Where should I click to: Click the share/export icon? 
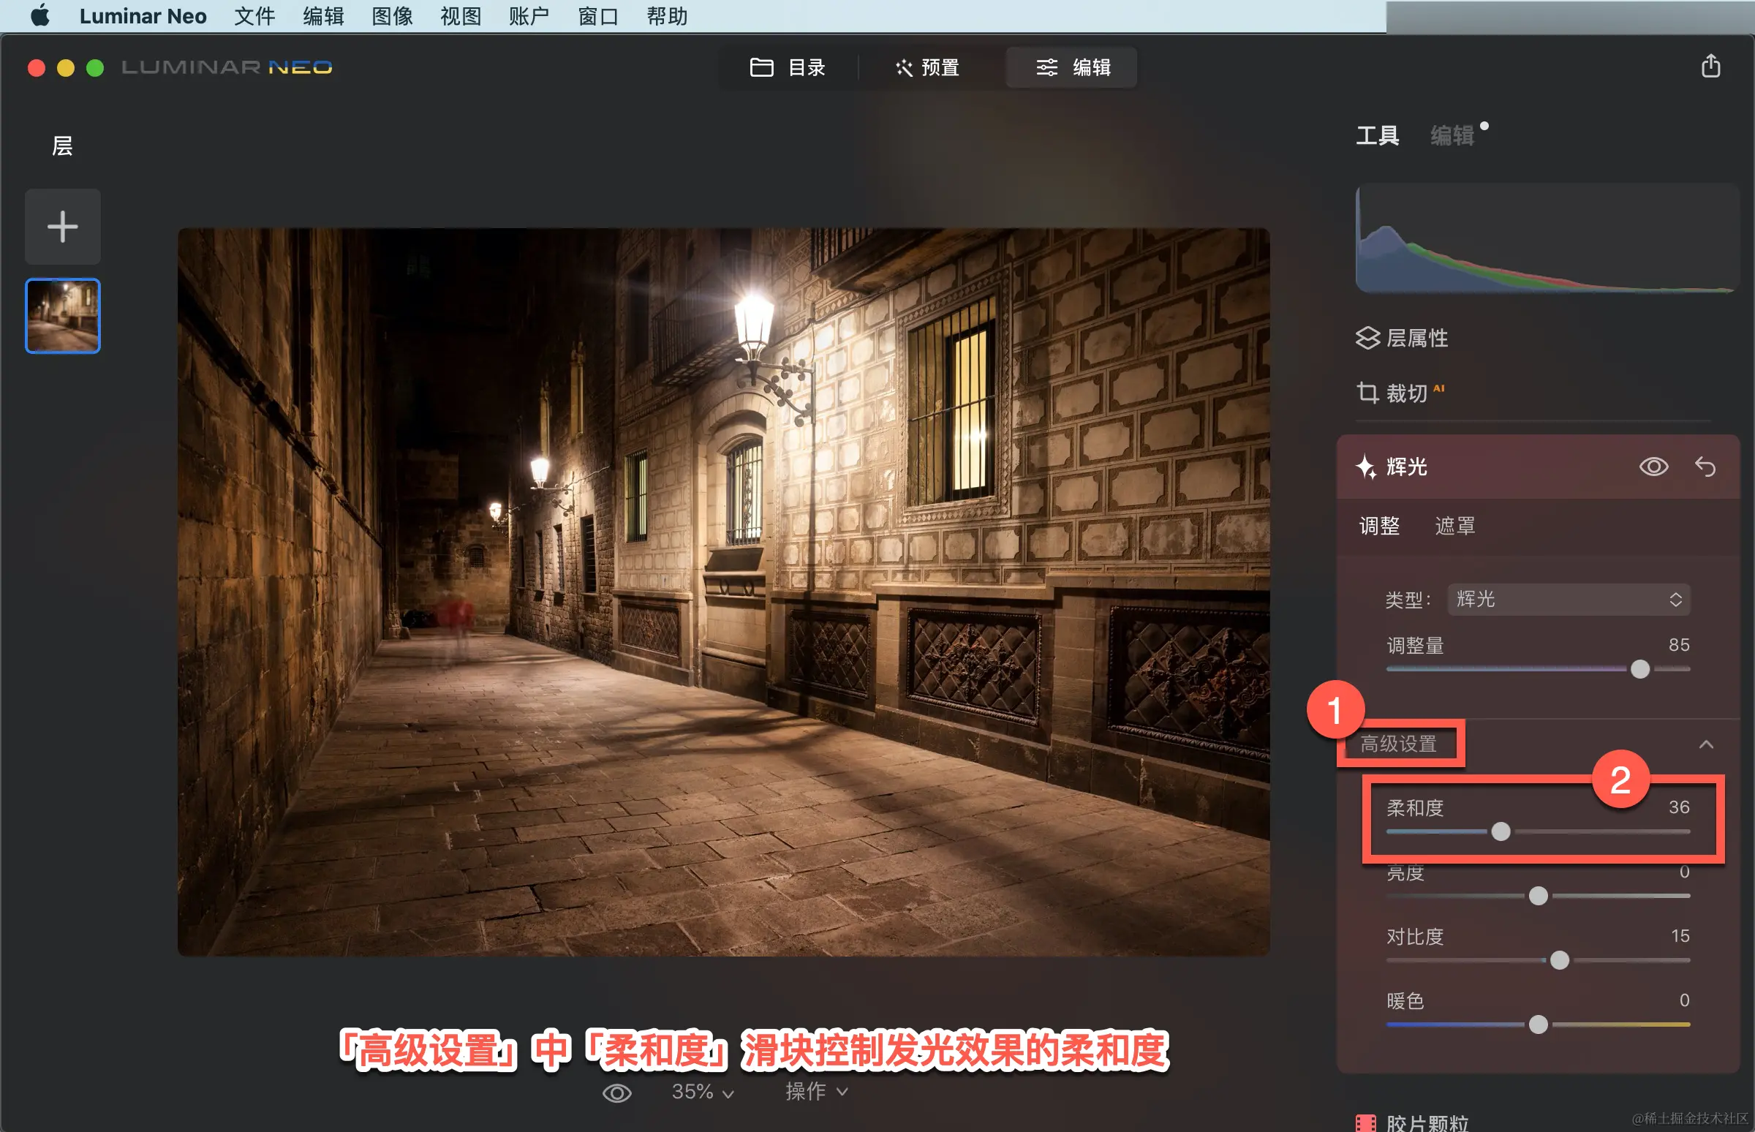pos(1710,66)
